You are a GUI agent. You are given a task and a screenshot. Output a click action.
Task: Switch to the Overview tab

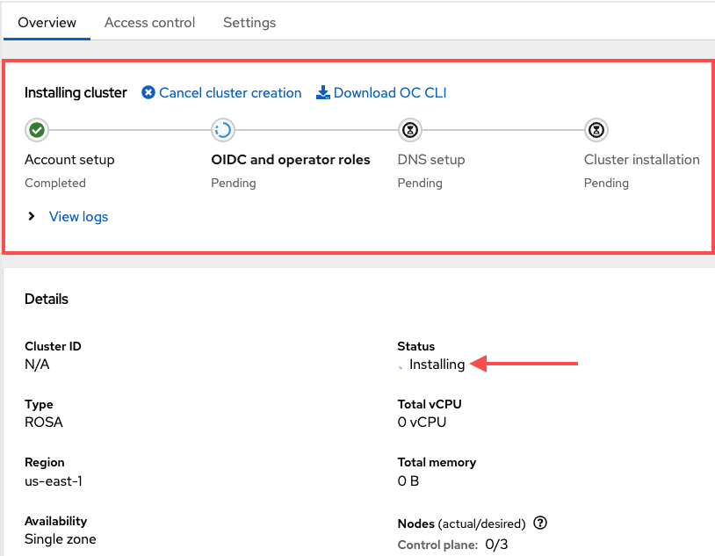coord(47,22)
